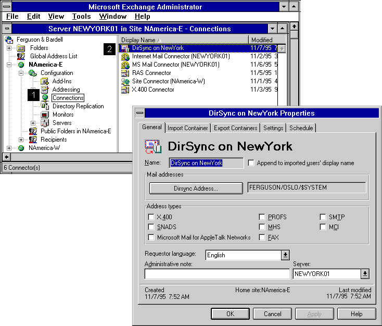
Task: Sort connectors by the Display Name column
Action: coord(183,40)
